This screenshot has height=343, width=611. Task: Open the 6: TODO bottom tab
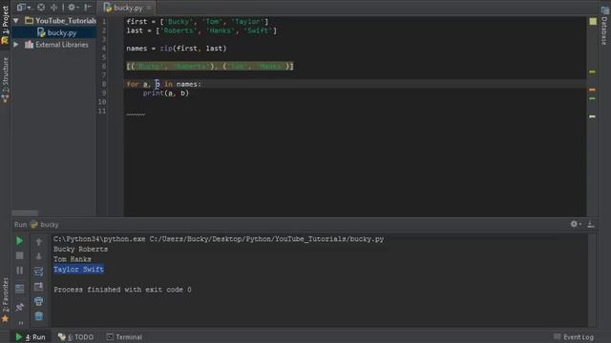point(76,336)
